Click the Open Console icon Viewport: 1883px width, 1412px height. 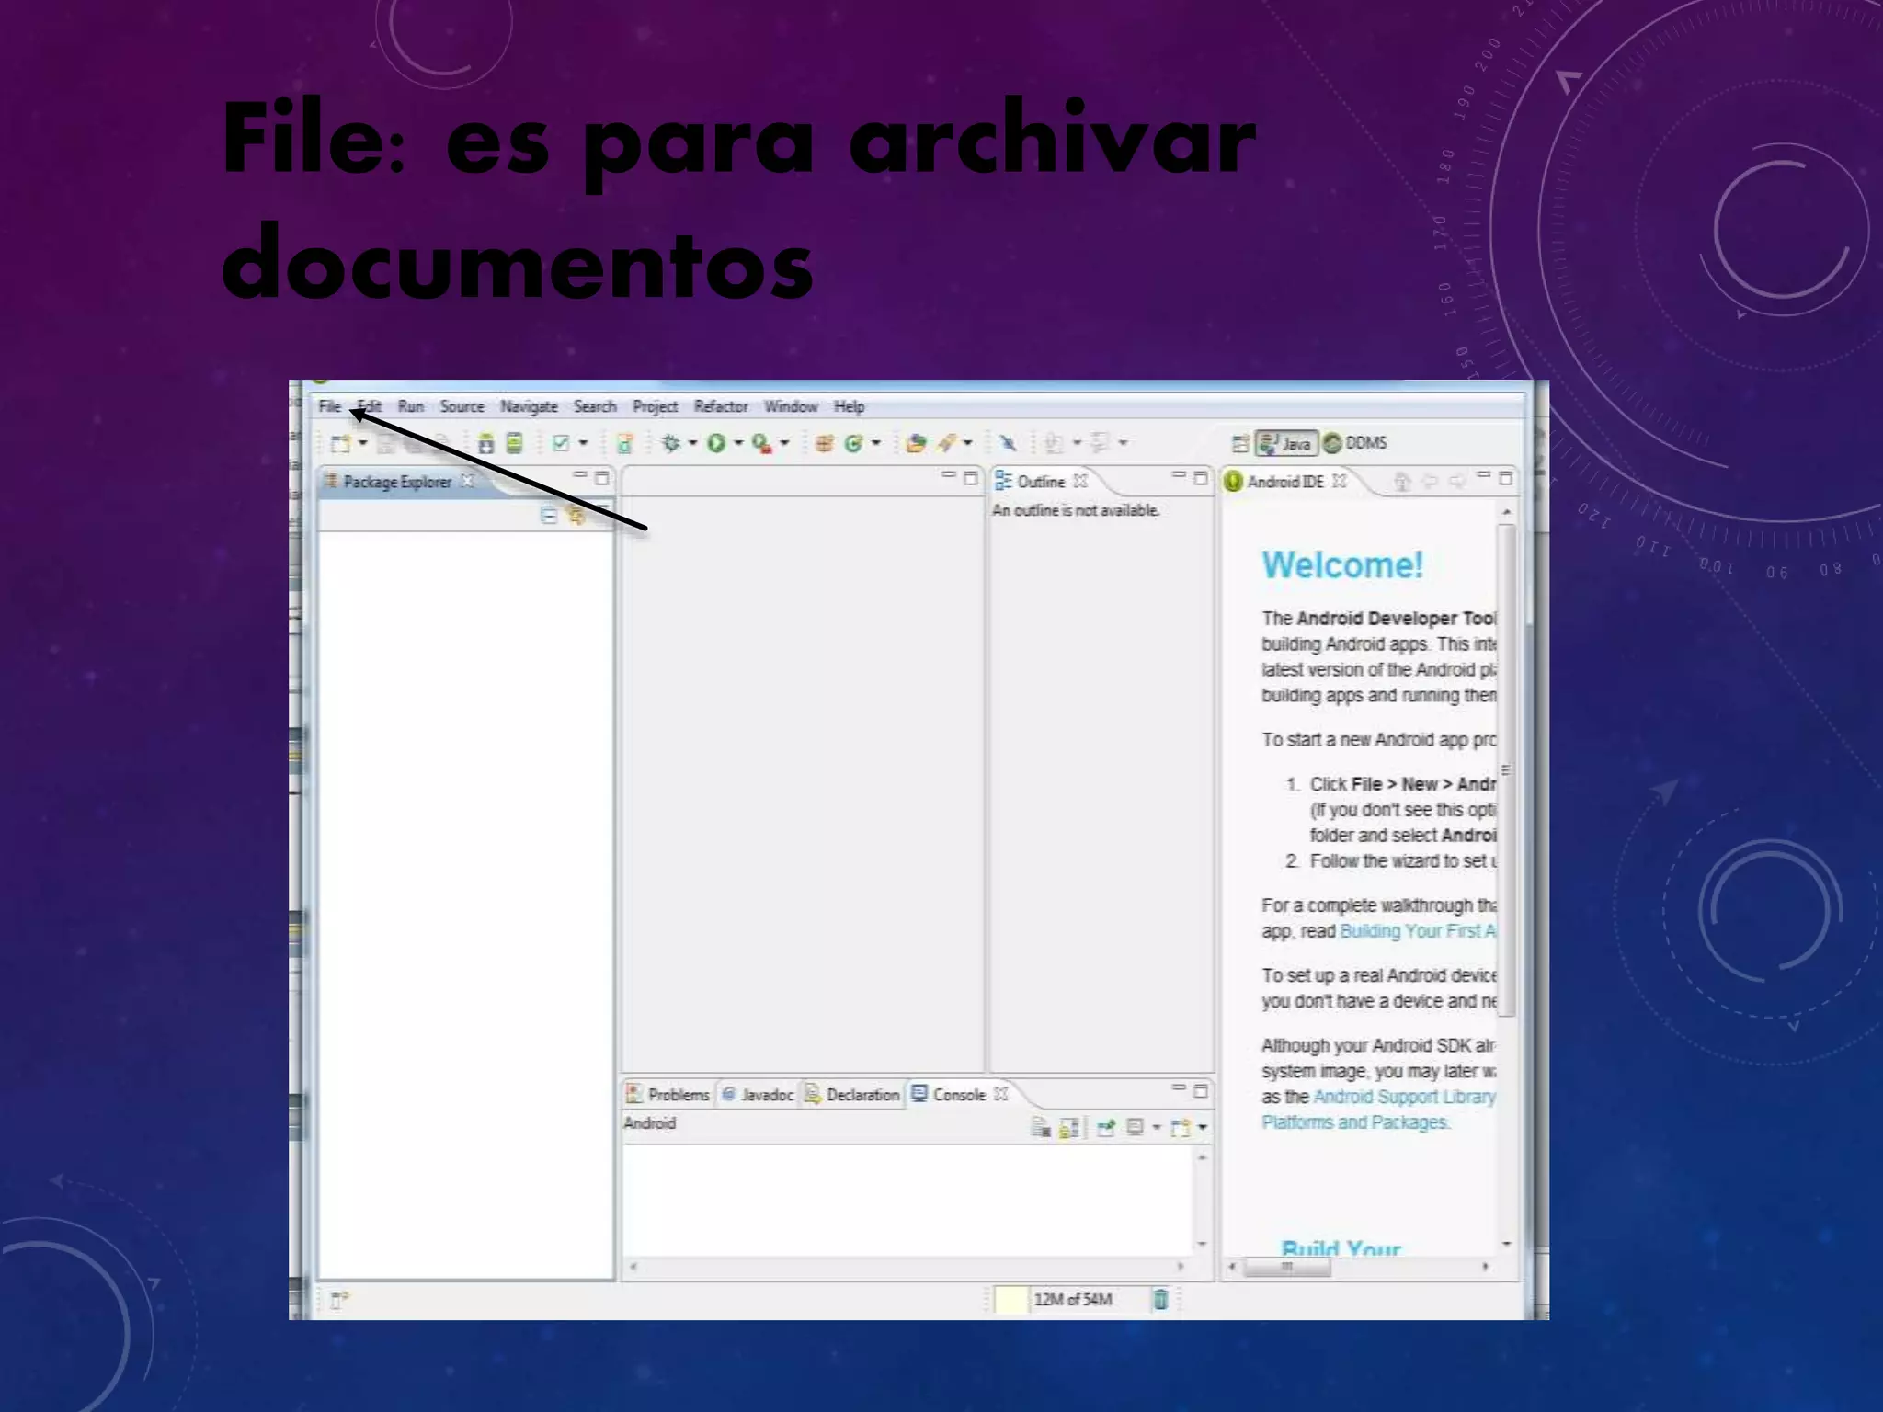click(1181, 1127)
